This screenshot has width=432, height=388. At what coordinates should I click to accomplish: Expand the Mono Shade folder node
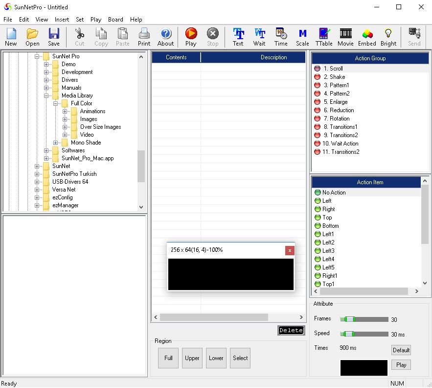click(55, 143)
